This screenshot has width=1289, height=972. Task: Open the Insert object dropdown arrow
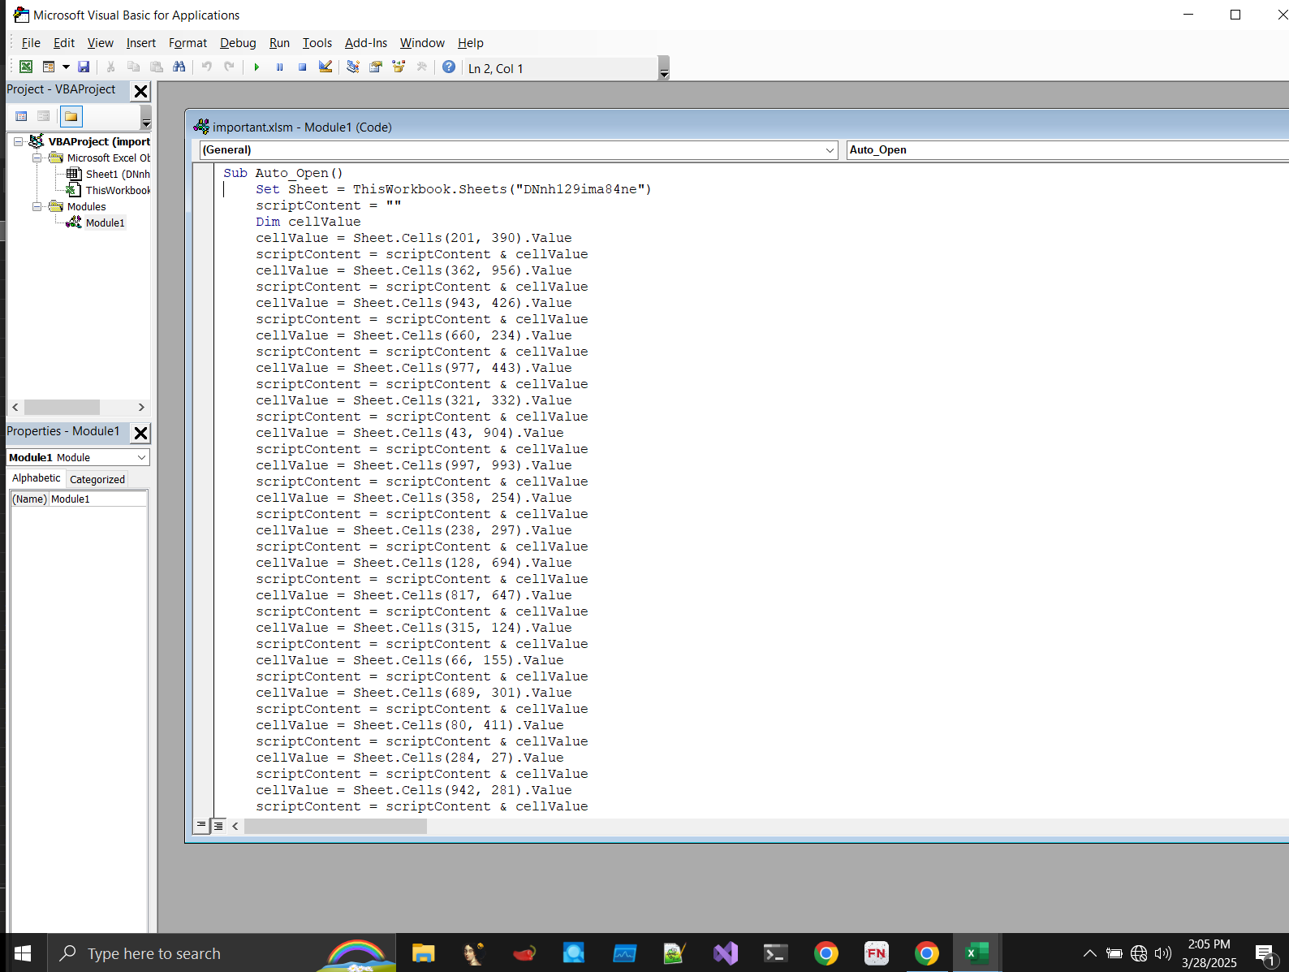[66, 67]
